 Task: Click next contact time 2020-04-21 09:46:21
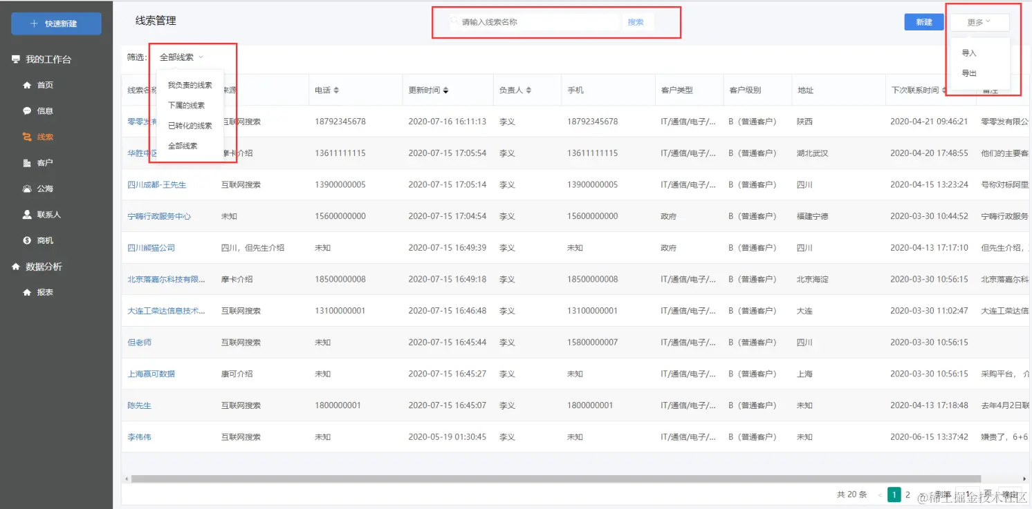[x=929, y=122]
